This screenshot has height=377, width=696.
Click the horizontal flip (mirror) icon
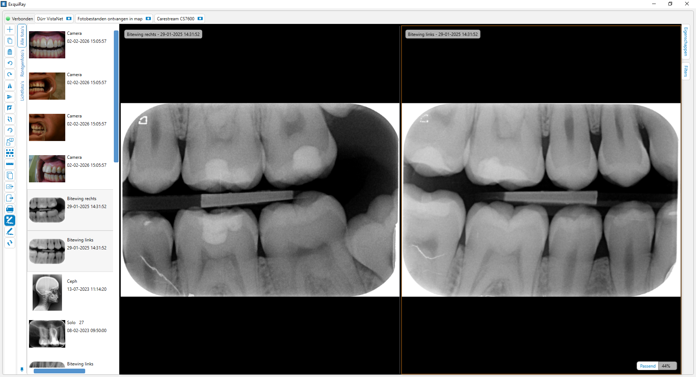(10, 86)
